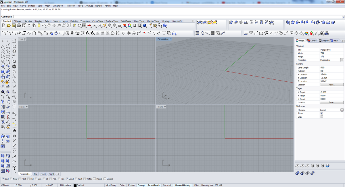This screenshot has height=187, width=345.
Task: Select the Text T tool in left toolbar
Action: (x=3, y=101)
